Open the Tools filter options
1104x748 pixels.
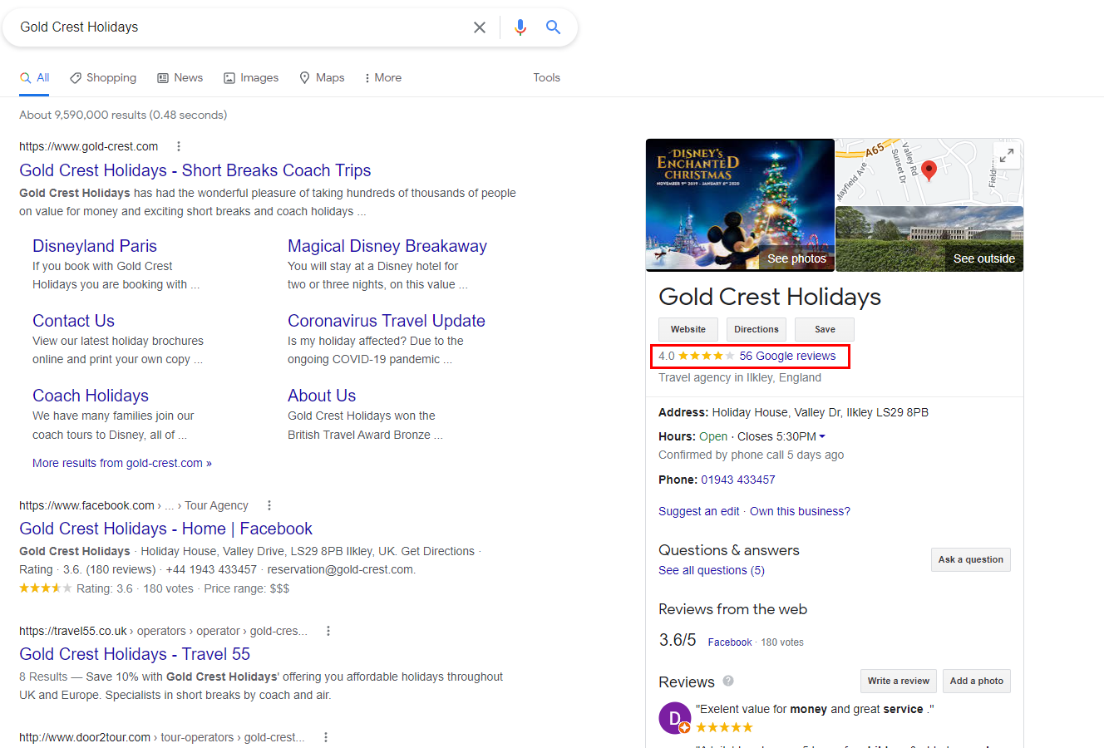tap(546, 77)
